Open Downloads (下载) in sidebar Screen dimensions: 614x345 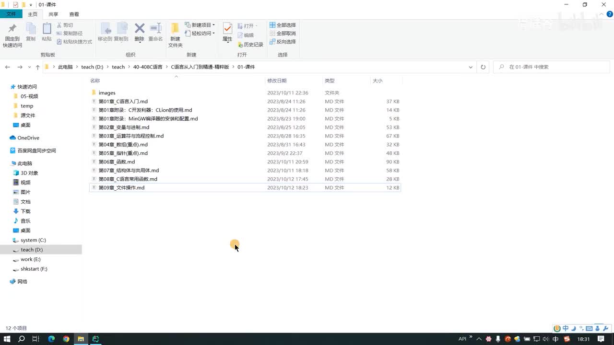pos(25,211)
